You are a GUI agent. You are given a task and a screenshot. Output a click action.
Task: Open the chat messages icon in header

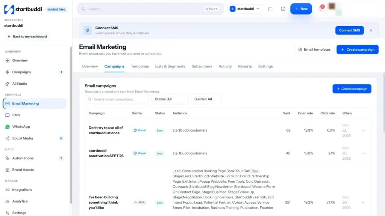click(270, 9)
